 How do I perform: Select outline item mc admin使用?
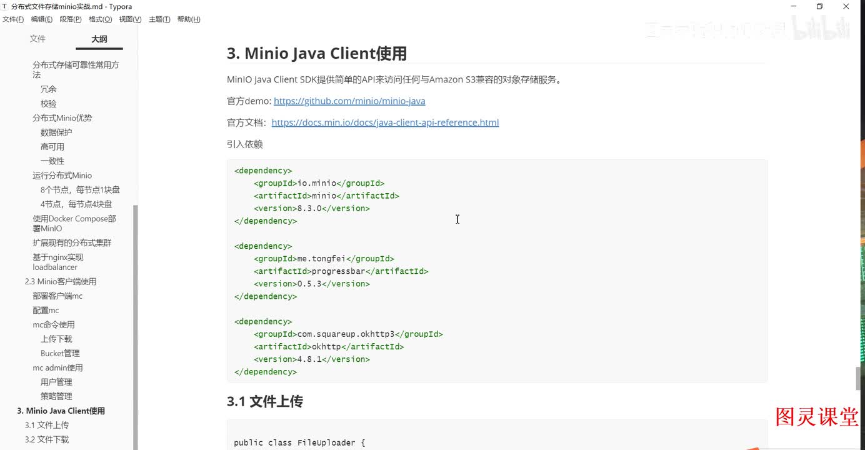pos(57,368)
